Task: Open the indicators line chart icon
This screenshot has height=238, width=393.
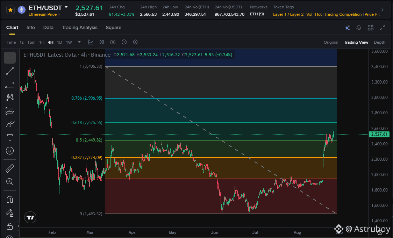Action: click(91, 42)
